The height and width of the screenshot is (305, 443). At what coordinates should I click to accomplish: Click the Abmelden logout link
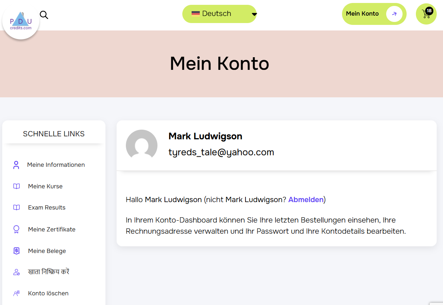tap(306, 199)
